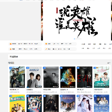Click the red TV category icon
This screenshot has height=112, width=112.
click(x=11, y=44)
